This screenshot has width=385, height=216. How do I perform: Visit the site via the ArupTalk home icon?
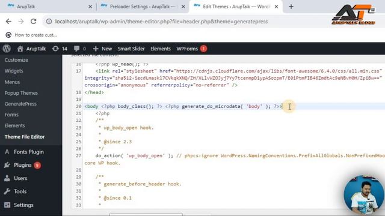pos(20,49)
